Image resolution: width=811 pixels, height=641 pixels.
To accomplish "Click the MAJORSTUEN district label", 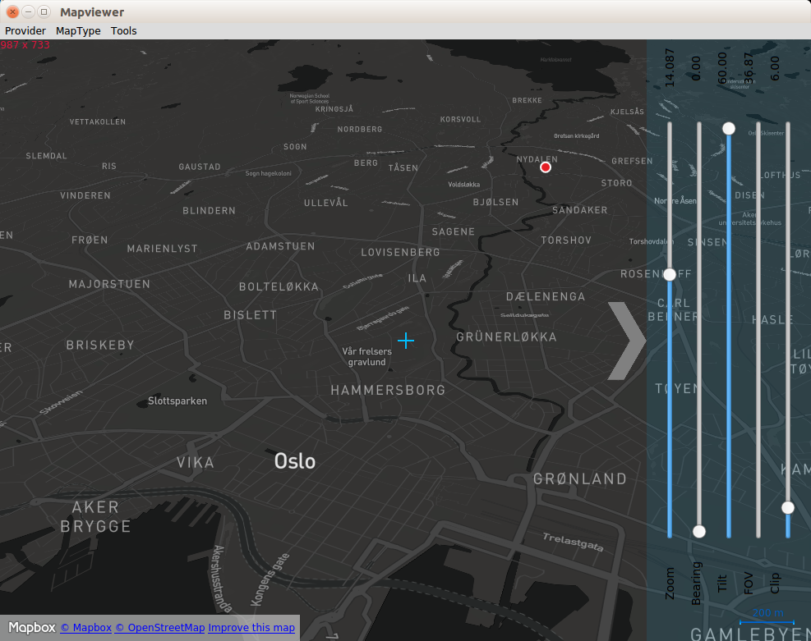I will [x=109, y=284].
